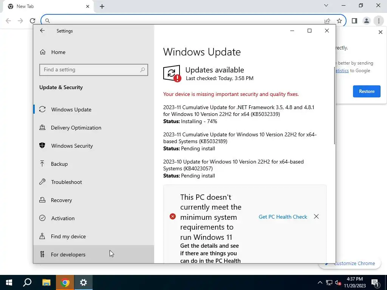This screenshot has height=290, width=387.
Task: Reload the Chrome page
Action: coord(33,21)
